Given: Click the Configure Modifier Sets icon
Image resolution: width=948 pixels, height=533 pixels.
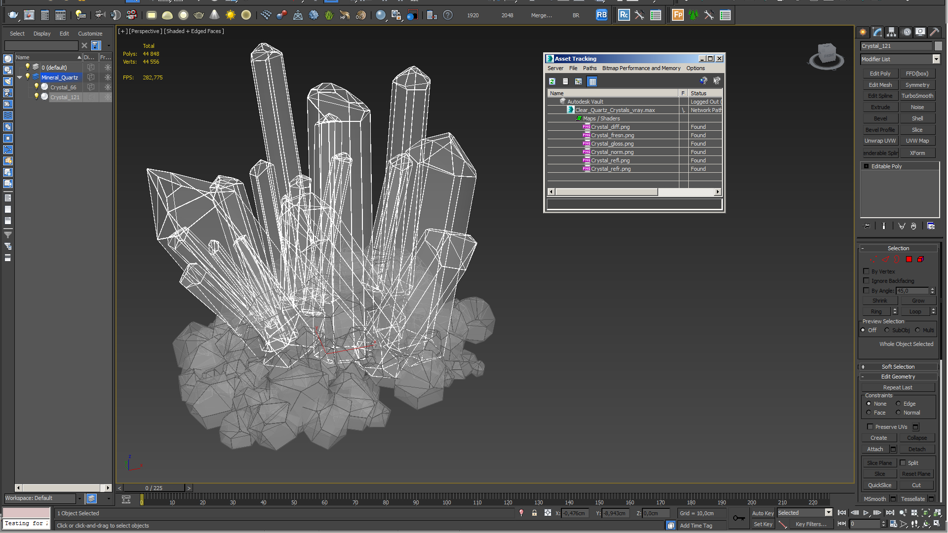Looking at the screenshot, I should tap(931, 226).
